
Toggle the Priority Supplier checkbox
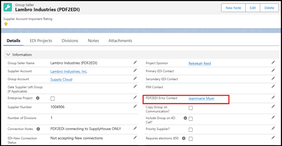click(x=191, y=130)
